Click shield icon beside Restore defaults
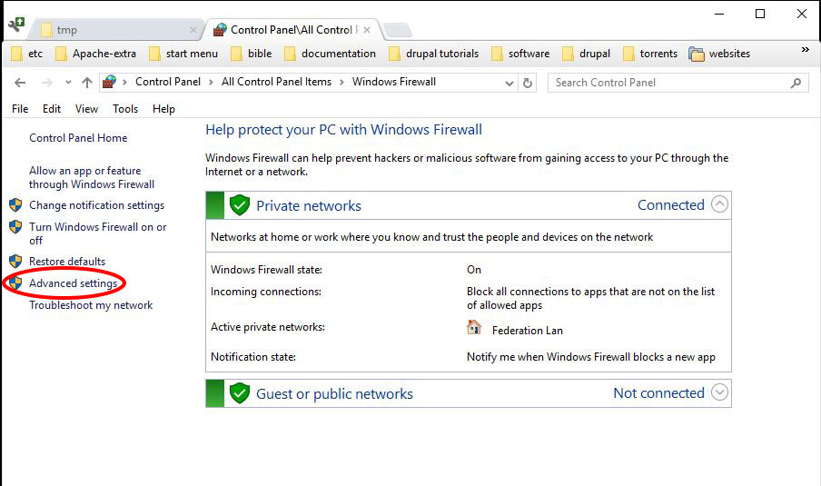The image size is (821, 486). (15, 261)
